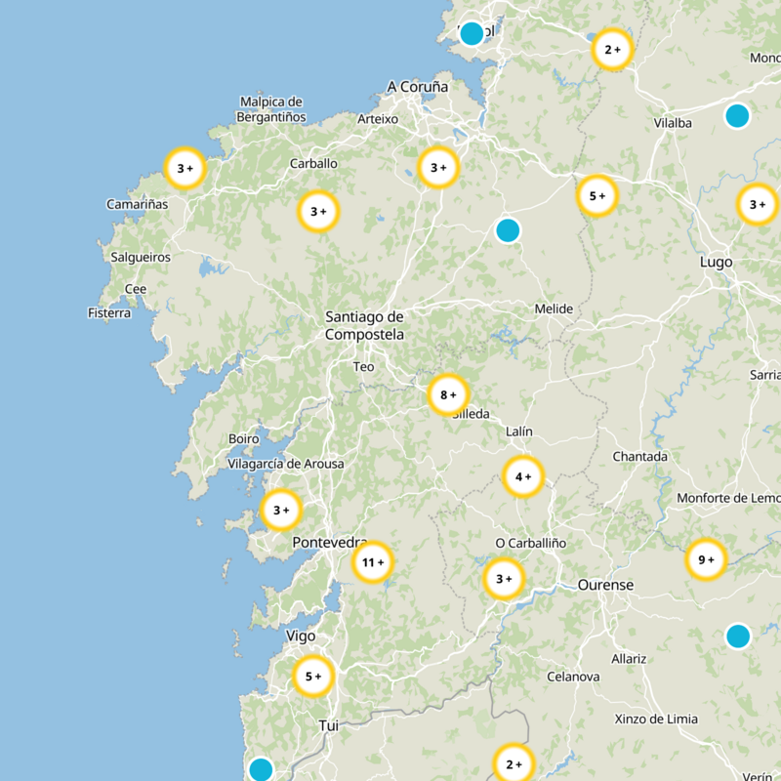Expand the 3+ cluster near Camariñas
The image size is (781, 781).
185,168
